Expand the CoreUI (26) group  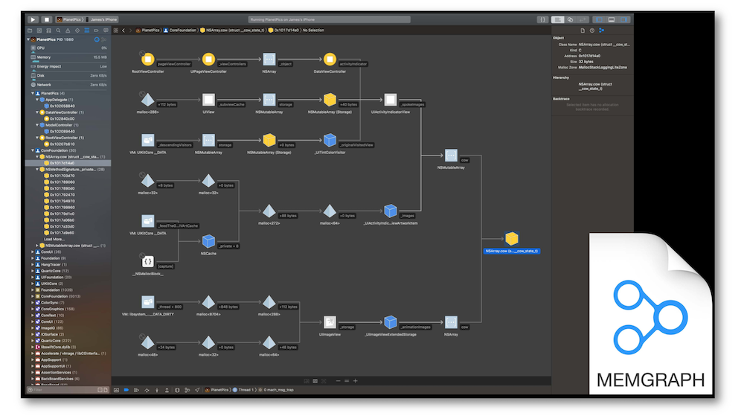33,252
